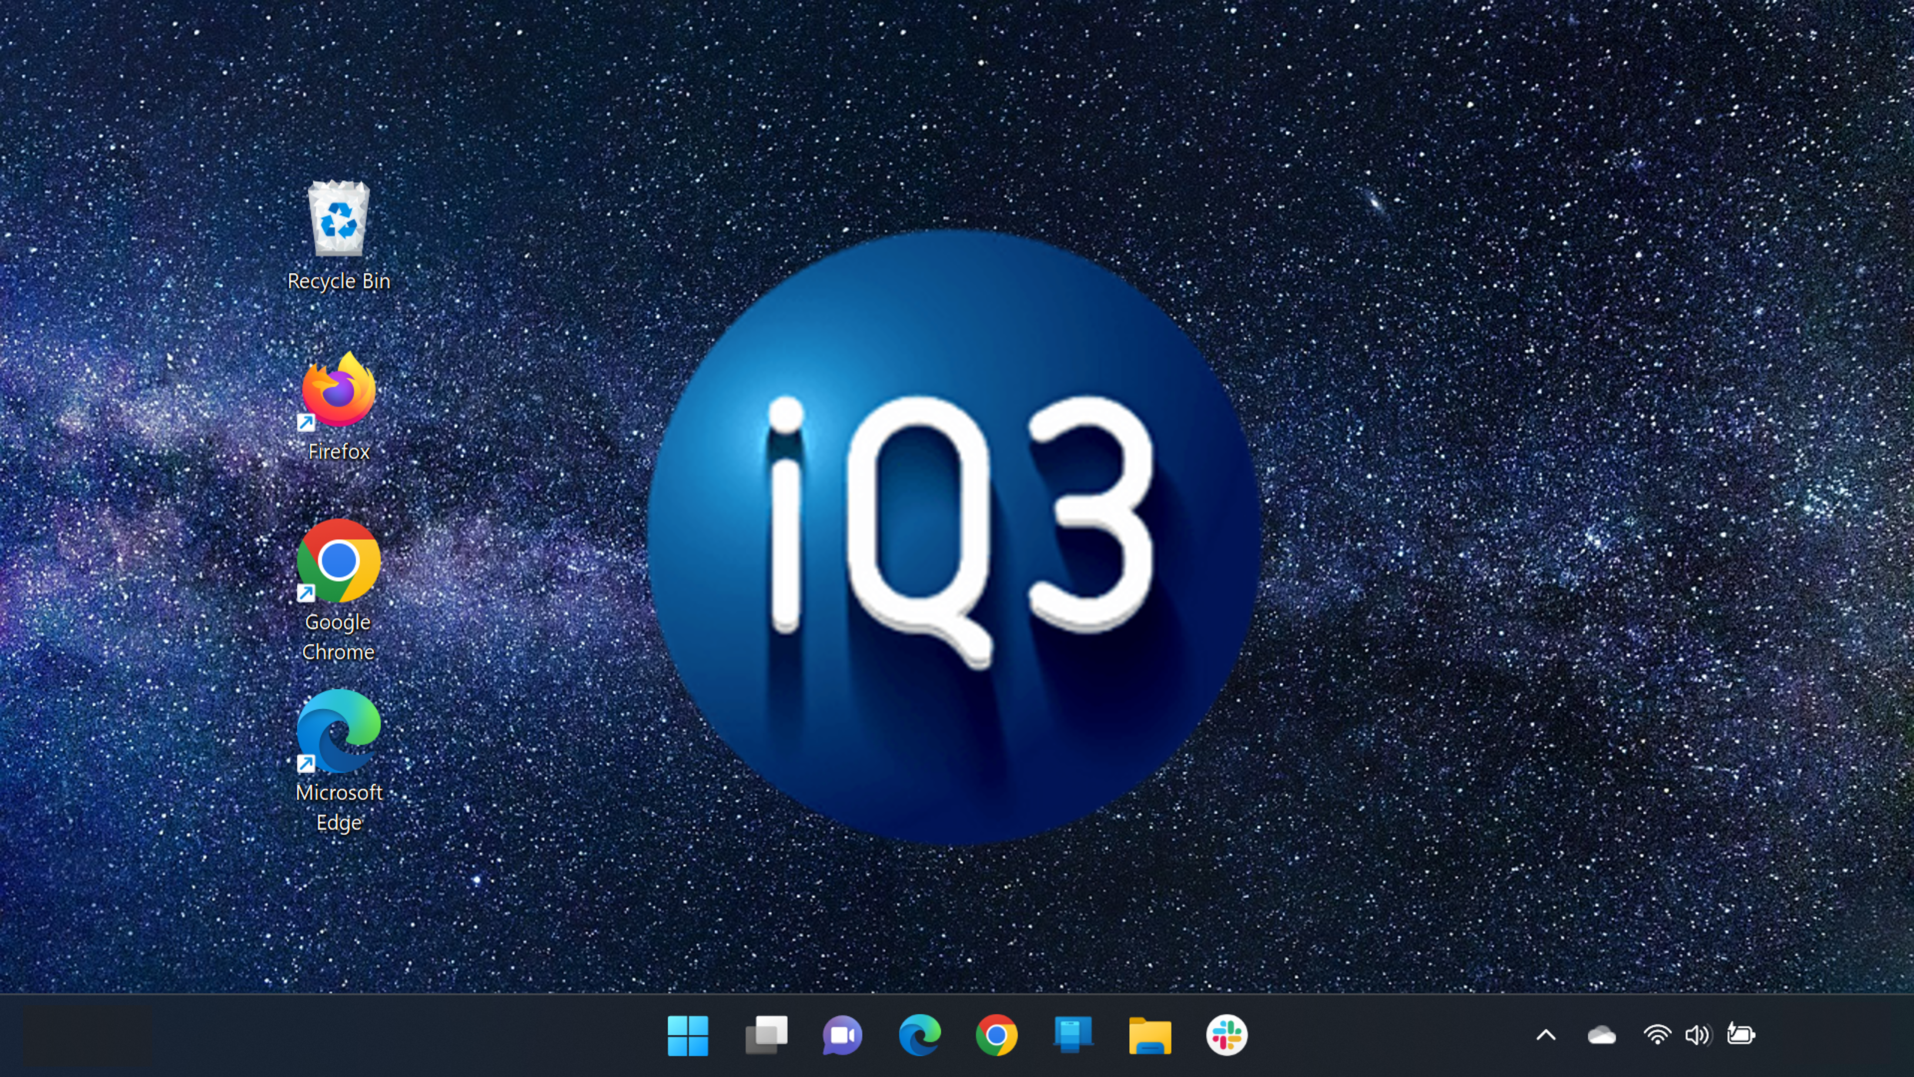Viewport: 1914px width, 1077px height.
Task: Open the Windows Start menu
Action: [687, 1035]
